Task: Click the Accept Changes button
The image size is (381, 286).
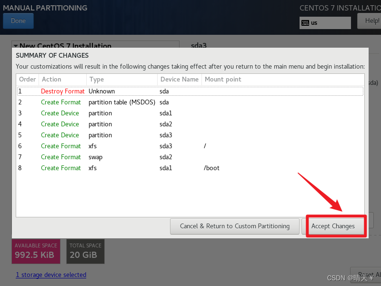Action: [333, 226]
